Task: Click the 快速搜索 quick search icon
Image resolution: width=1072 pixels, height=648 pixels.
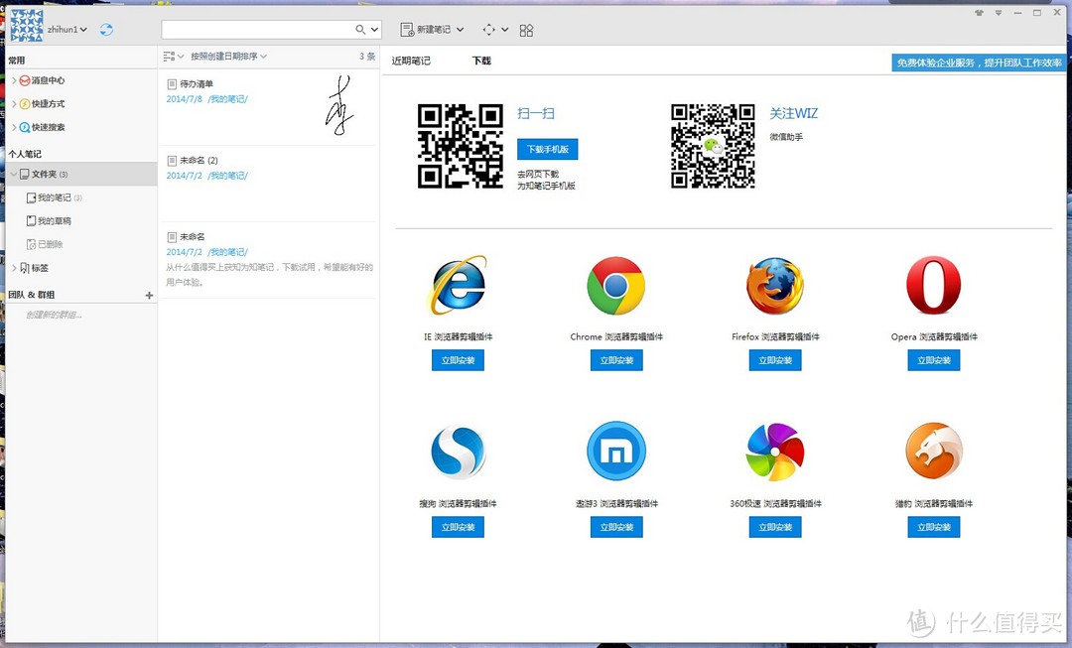Action: pyautogui.click(x=25, y=127)
